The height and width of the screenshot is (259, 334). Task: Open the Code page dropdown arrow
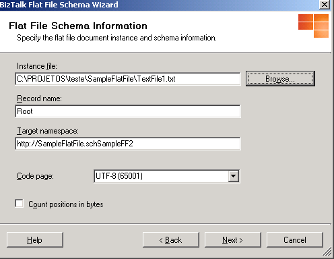(234, 176)
